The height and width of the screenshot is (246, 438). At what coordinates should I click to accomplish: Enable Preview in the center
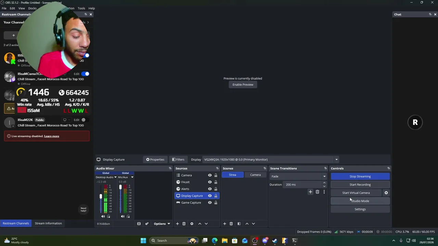point(243,85)
